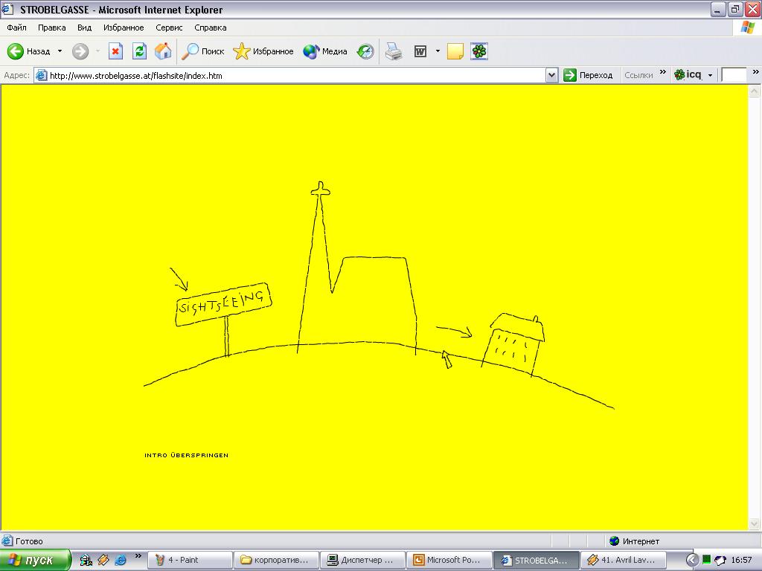
Task: Click the INTRO ÜBERSPRINGEN link
Action: [186, 455]
